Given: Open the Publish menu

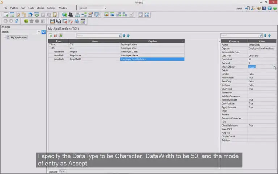Looking at the screenshot, I should (14, 8).
